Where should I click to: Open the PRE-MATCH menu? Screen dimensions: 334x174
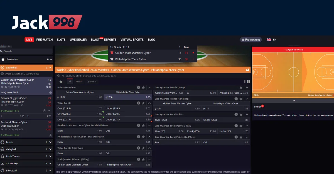[45, 40]
